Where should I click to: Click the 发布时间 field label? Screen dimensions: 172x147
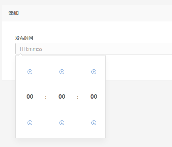pyautogui.click(x=24, y=38)
